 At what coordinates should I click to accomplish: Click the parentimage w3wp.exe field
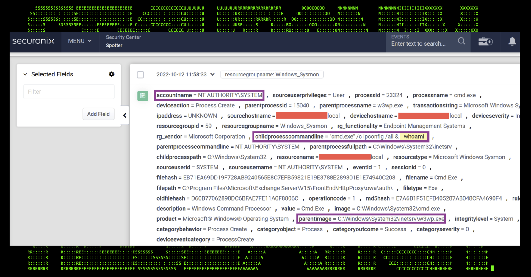[x=371, y=219]
